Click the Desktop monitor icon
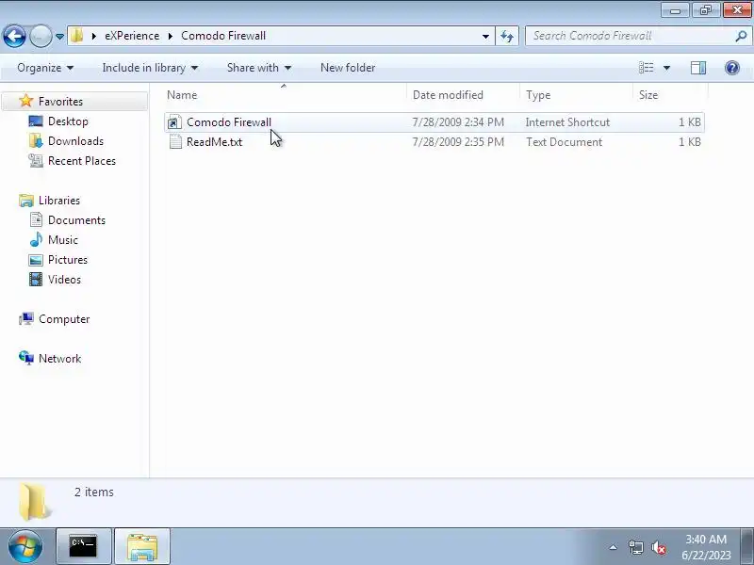This screenshot has height=565, width=754. coord(36,121)
